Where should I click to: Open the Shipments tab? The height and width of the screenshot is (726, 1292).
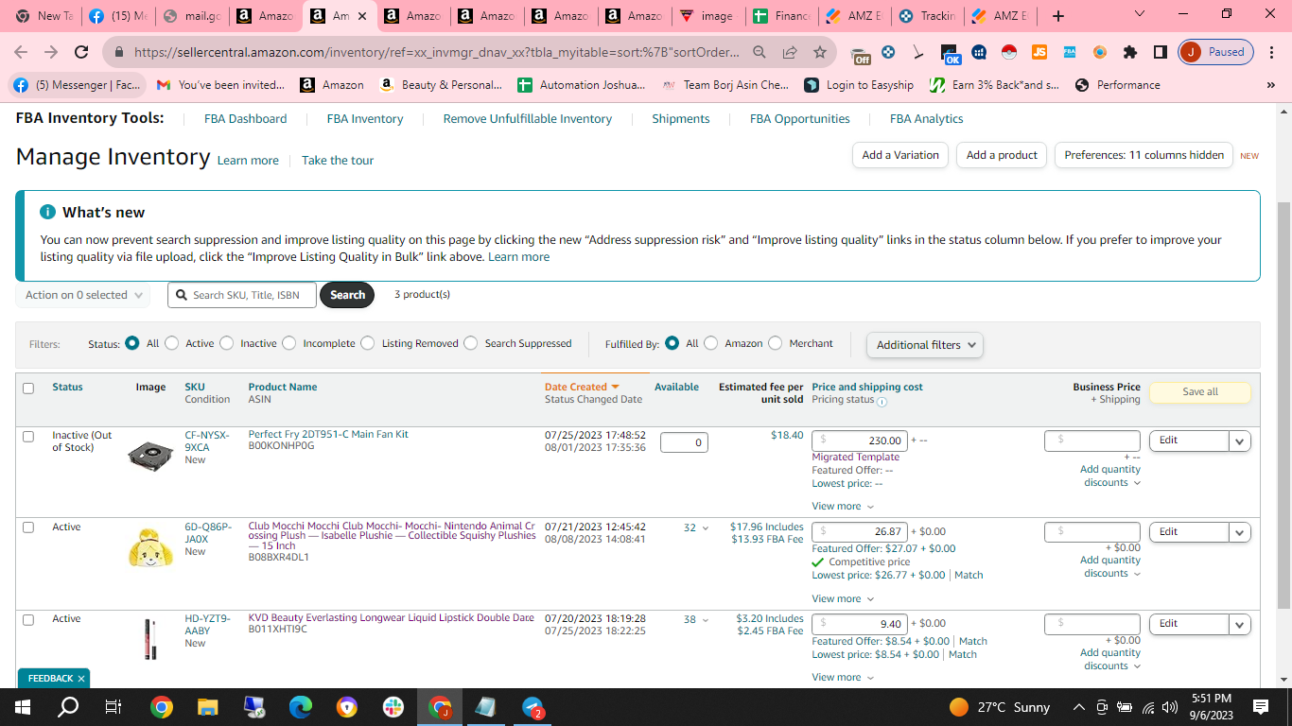(x=681, y=119)
